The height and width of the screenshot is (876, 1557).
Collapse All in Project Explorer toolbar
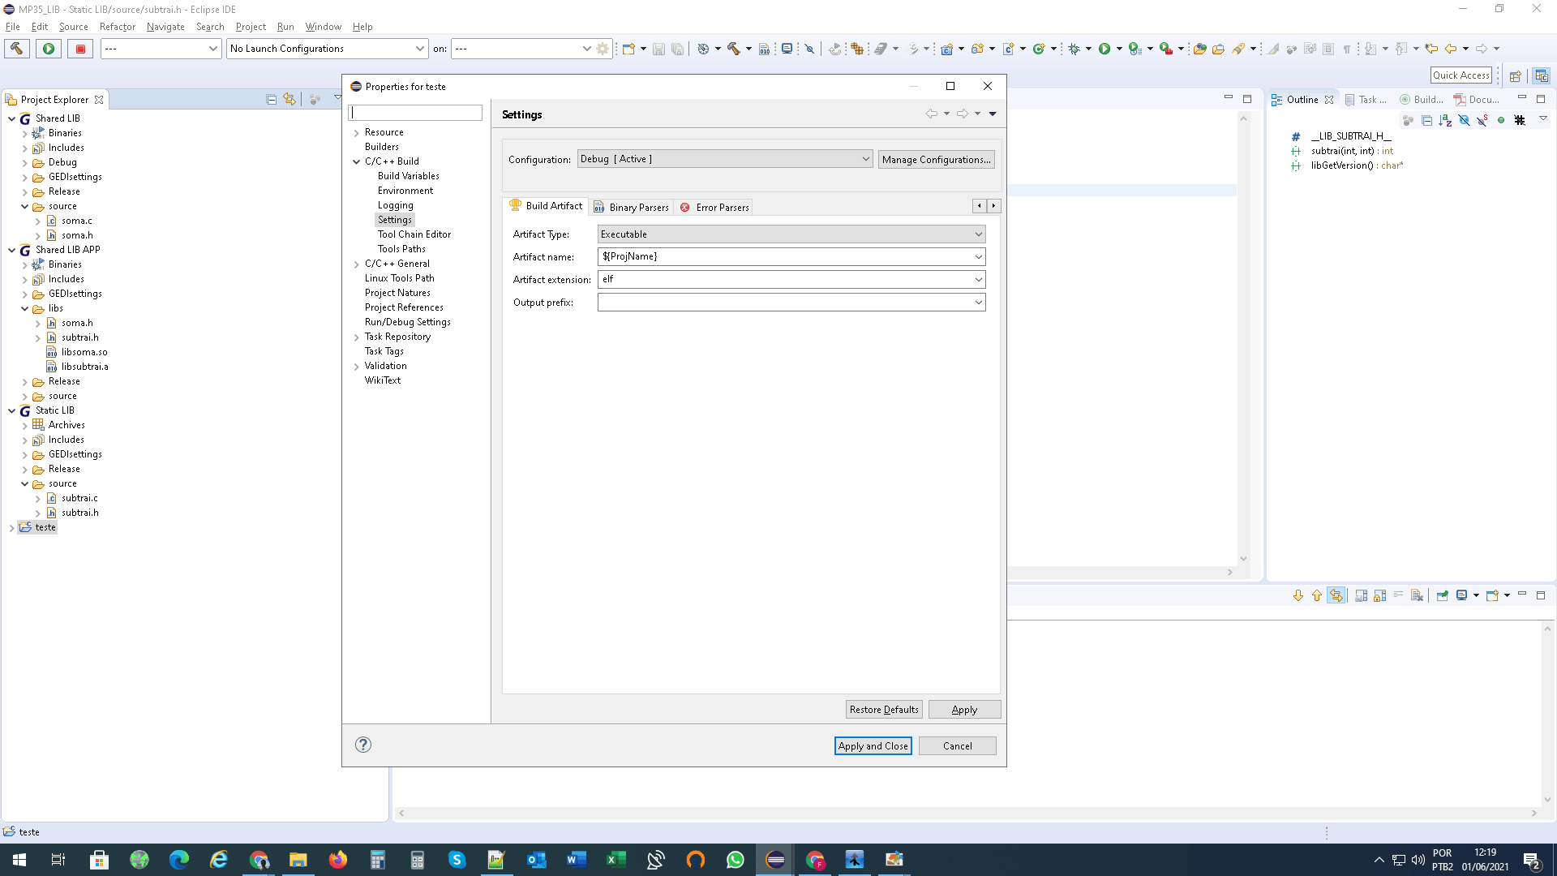[x=272, y=100]
